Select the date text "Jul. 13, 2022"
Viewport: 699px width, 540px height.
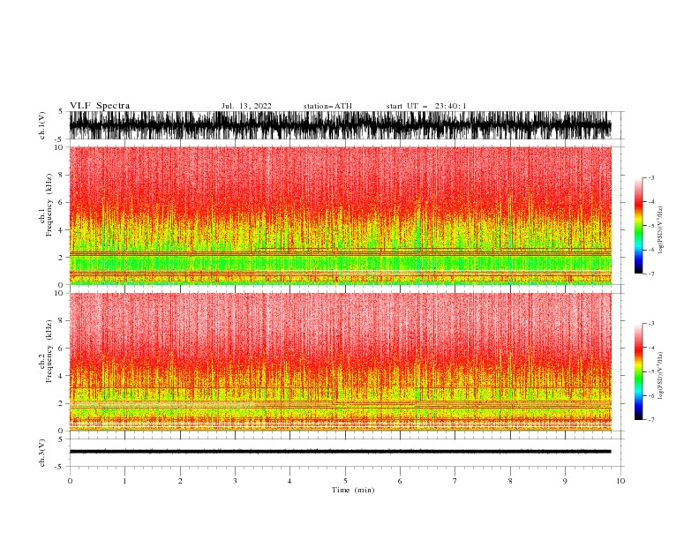coord(246,106)
